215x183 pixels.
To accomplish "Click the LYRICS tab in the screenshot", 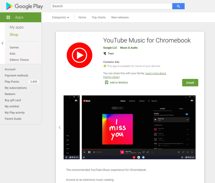I will [x=181, y=109].
